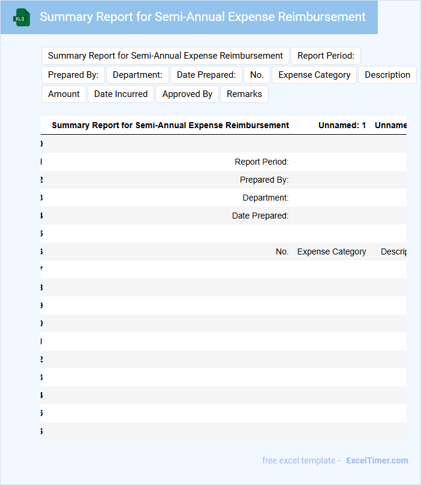Open the page title heading link
The width and height of the screenshot is (421, 485).
pyautogui.click(x=203, y=17)
